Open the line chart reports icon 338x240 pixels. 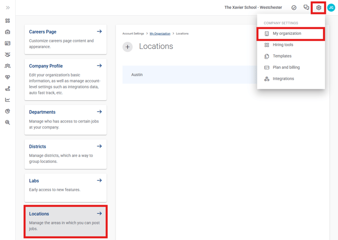[8, 100]
